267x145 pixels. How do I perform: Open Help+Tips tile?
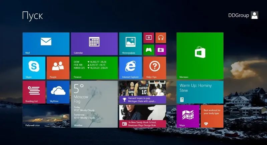click(155, 68)
